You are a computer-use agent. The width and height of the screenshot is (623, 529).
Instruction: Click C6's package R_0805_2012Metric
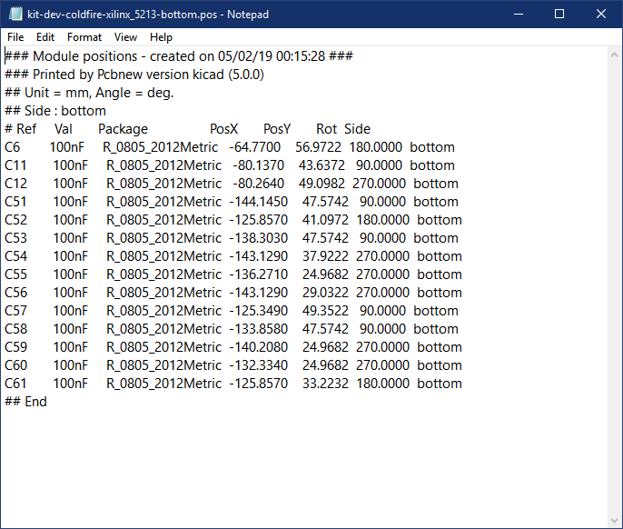(x=160, y=147)
